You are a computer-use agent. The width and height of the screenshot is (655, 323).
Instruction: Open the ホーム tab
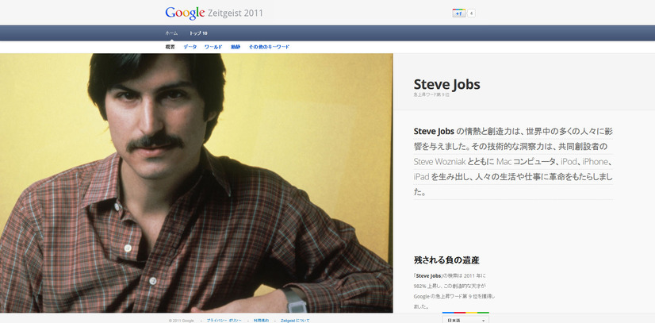coord(171,33)
